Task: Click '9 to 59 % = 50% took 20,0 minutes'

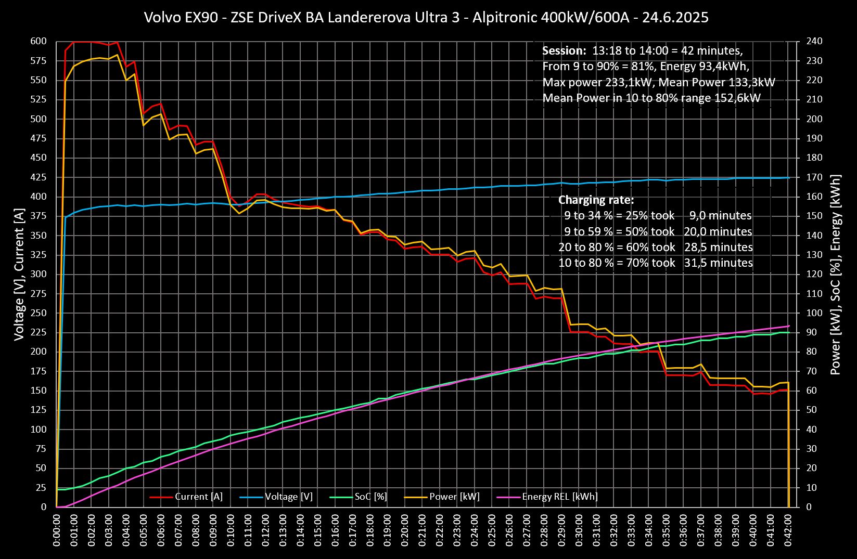Action: (x=658, y=231)
